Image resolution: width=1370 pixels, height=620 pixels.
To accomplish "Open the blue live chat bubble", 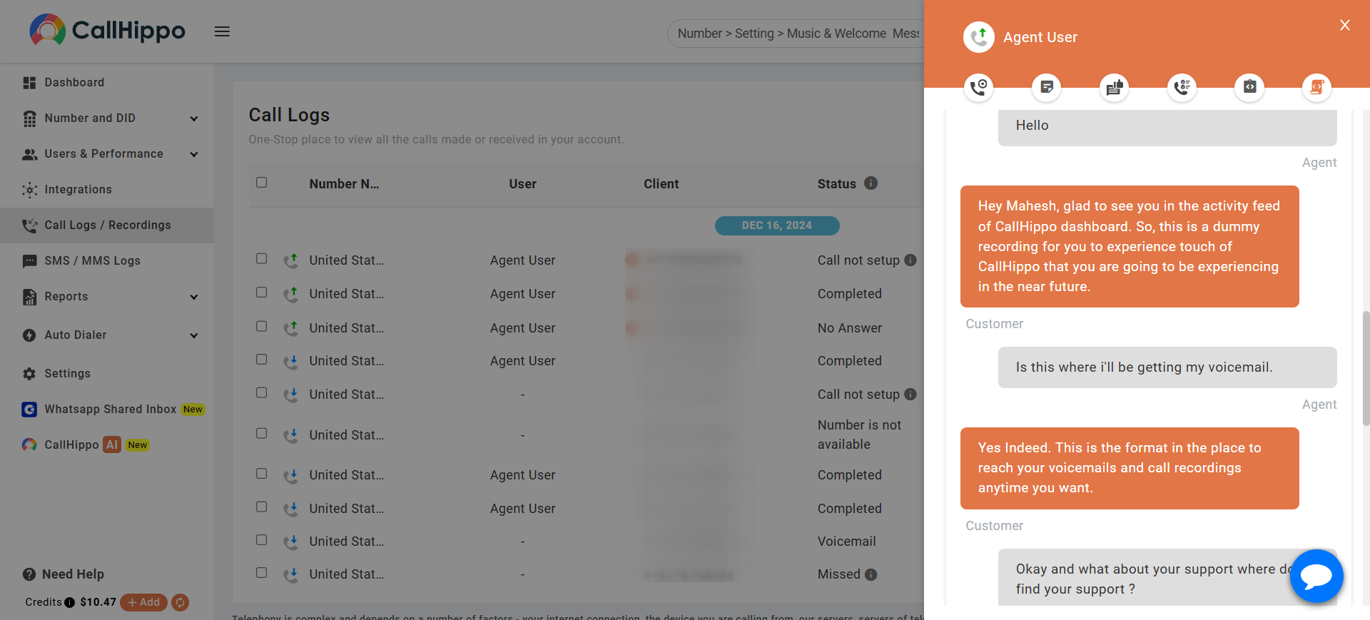I will (x=1316, y=576).
